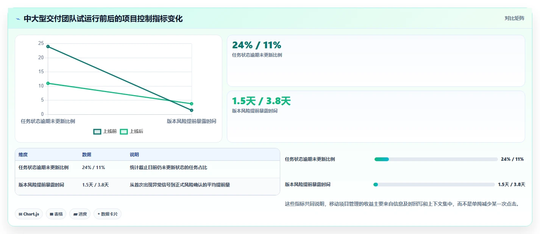Click the 数据卡片 tag
Screen dimensions: 540x234
pyautogui.click(x=108, y=214)
